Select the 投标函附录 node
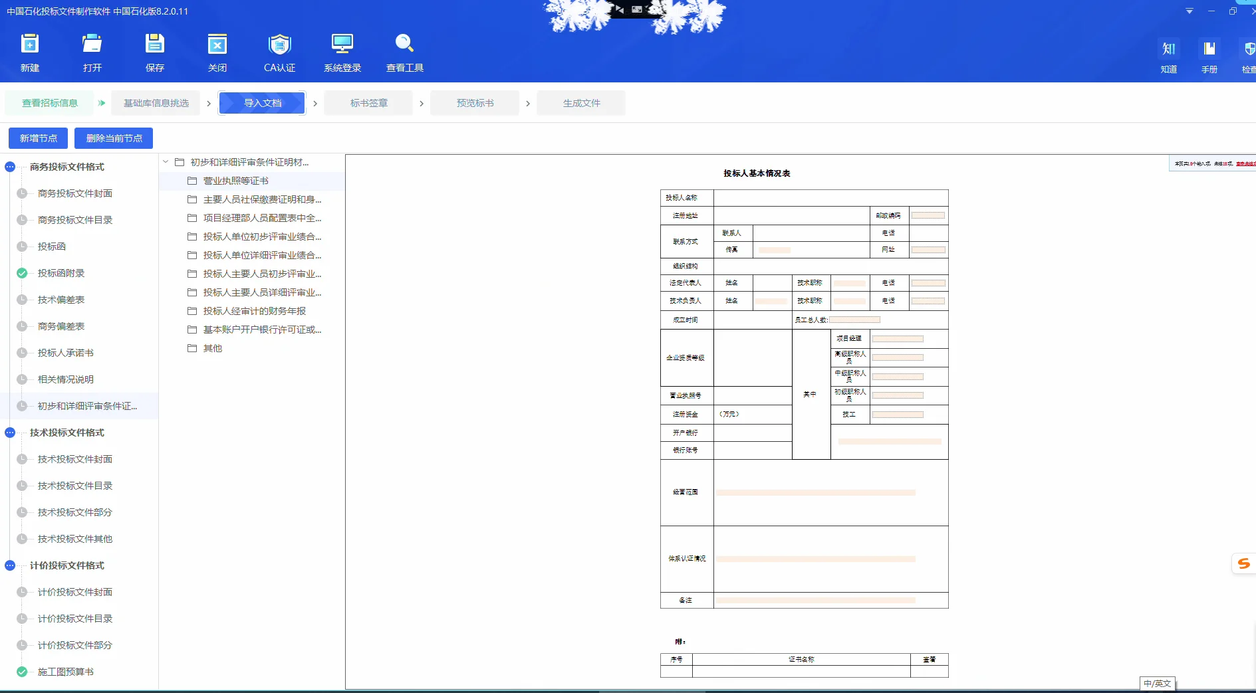The image size is (1256, 693). 61,273
